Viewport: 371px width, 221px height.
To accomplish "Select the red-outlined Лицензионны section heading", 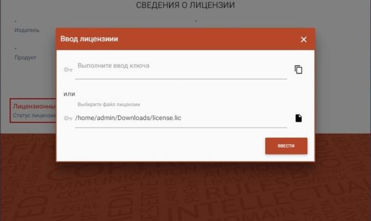I will (34, 106).
